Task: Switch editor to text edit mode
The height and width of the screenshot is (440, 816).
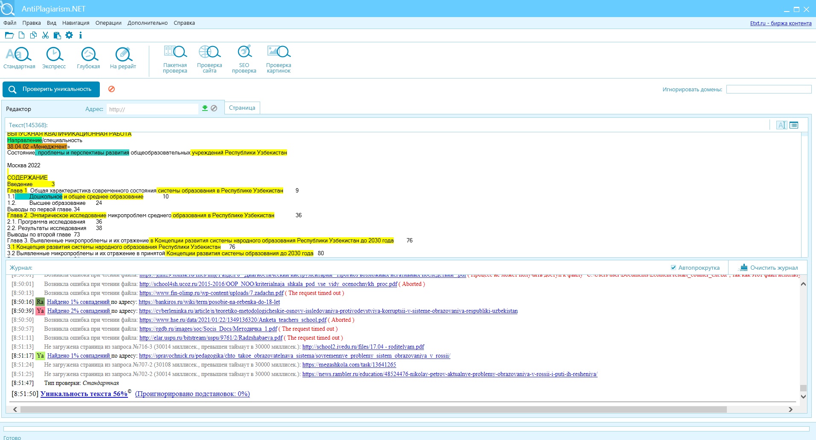Action: (x=781, y=125)
